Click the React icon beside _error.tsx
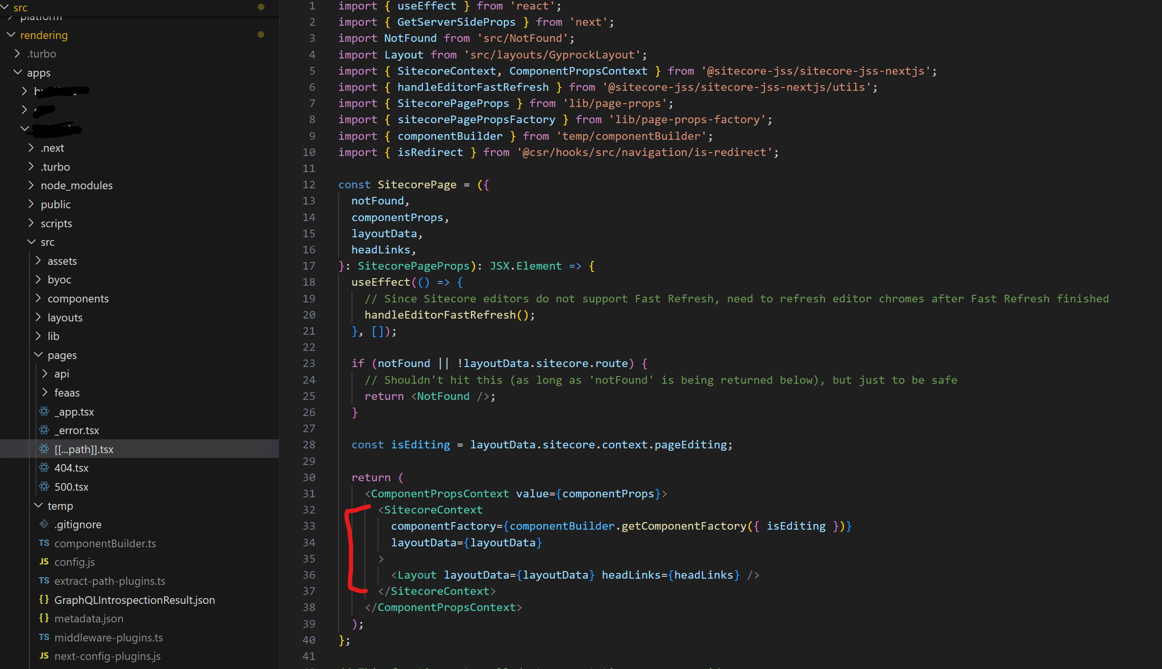This screenshot has height=669, width=1162. pyautogui.click(x=44, y=430)
